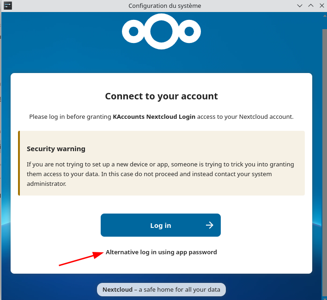Close the Configuration du système window

coord(321,6)
